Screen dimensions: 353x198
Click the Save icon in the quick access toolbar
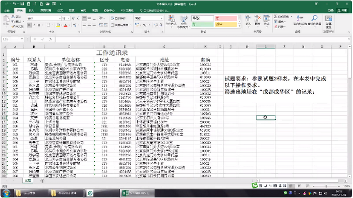click(x=22, y=4)
